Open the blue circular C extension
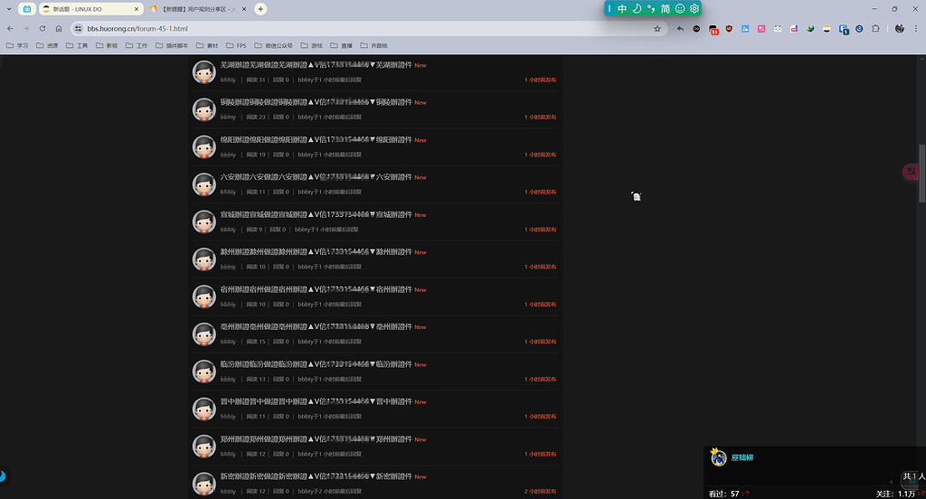Viewport: 926px width, 499px height. 859,28
